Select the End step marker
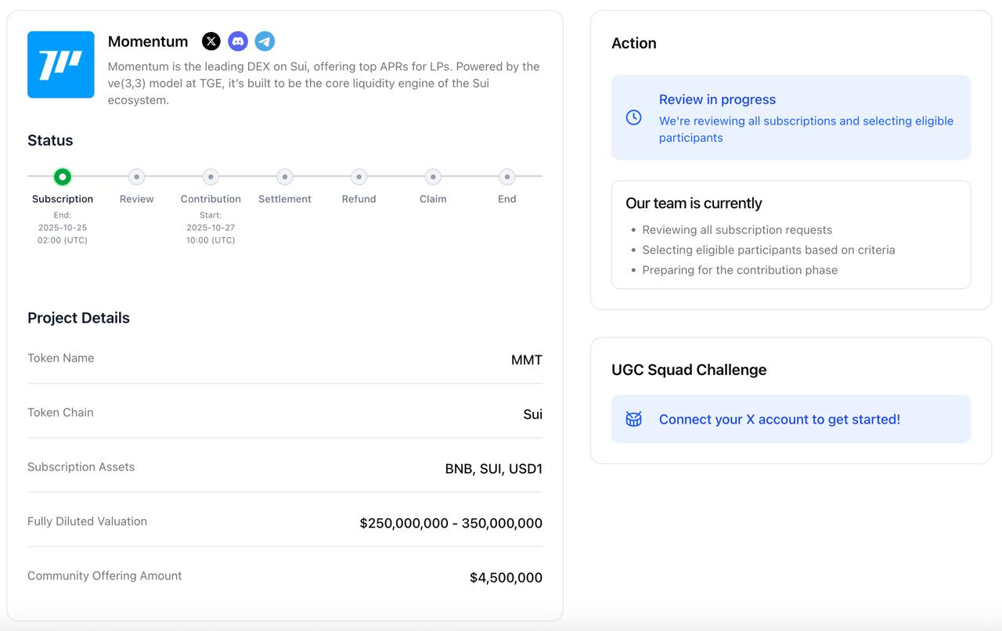This screenshot has width=1002, height=631. (x=507, y=177)
